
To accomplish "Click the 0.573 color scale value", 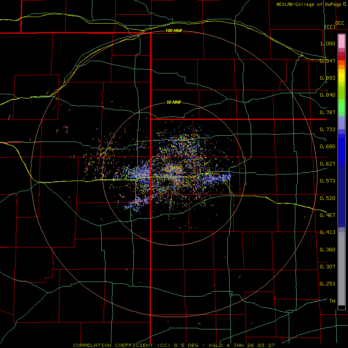I will [328, 181].
